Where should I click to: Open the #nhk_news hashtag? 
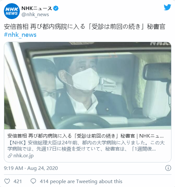(x=20, y=35)
